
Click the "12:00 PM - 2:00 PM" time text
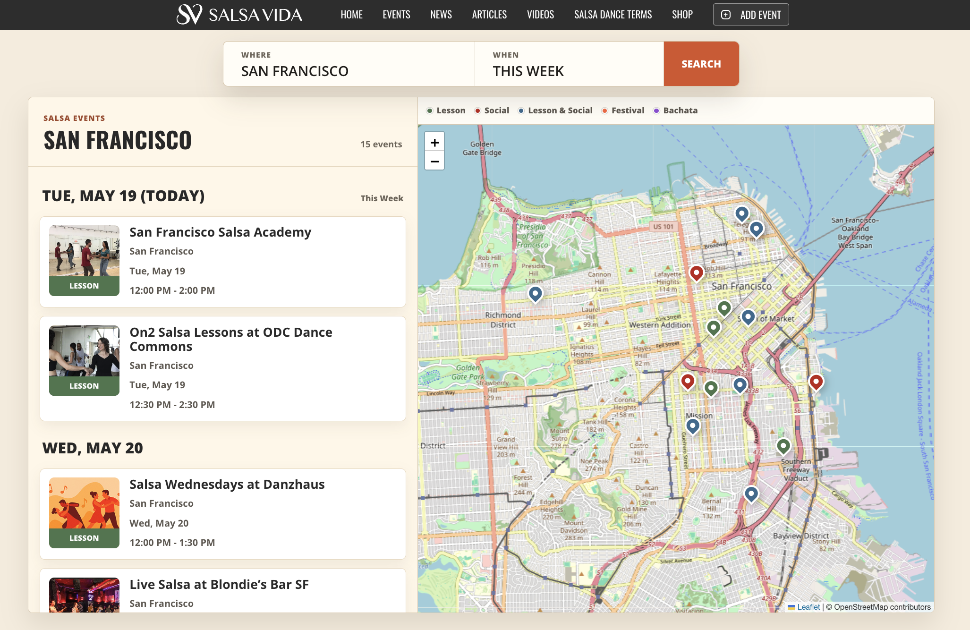172,290
